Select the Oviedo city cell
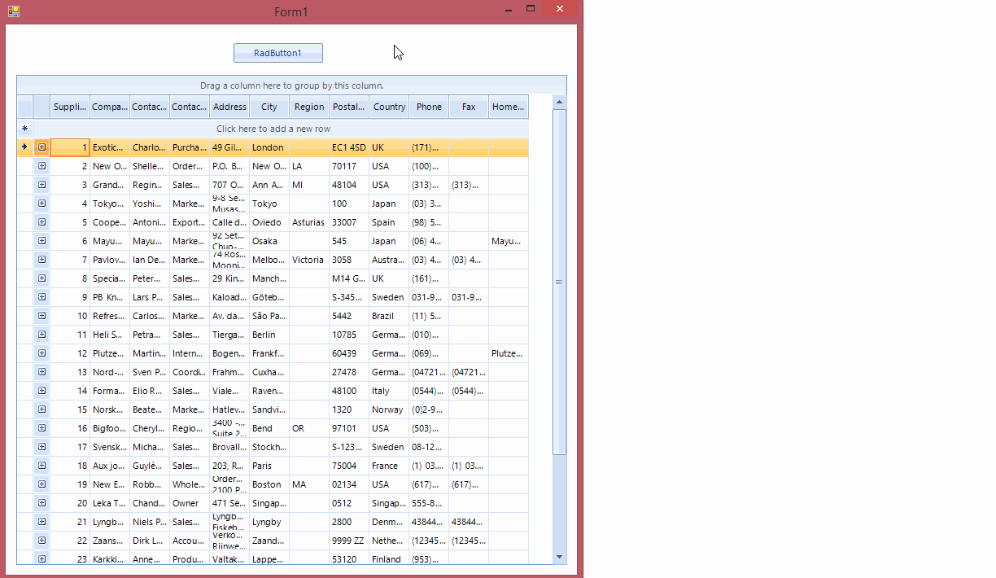Image resolution: width=996 pixels, height=578 pixels. 269,222
